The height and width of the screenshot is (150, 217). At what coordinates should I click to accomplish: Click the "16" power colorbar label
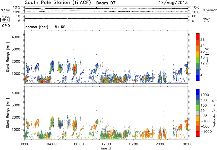pyautogui.click(x=202, y=57)
